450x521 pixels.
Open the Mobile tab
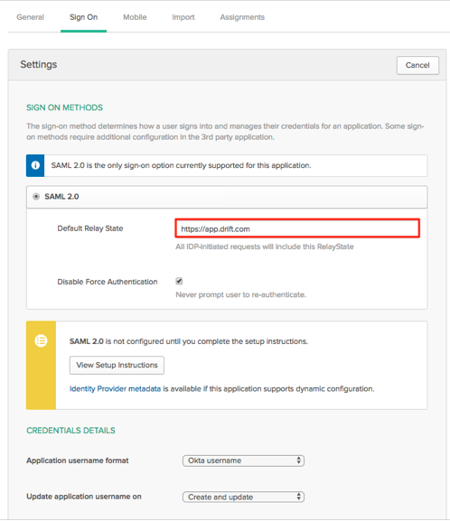[135, 17]
